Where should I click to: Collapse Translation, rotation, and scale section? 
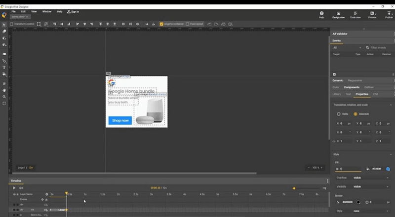pyautogui.click(x=391, y=105)
